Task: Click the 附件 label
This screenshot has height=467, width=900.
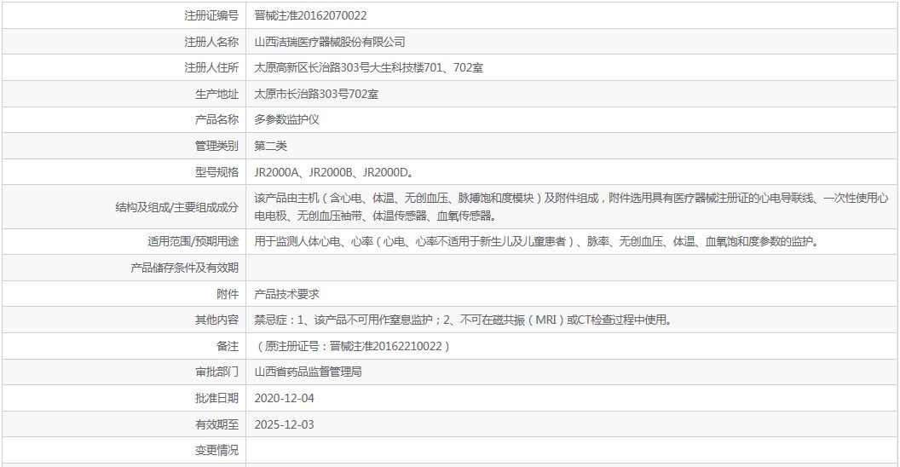Action: pyautogui.click(x=228, y=294)
